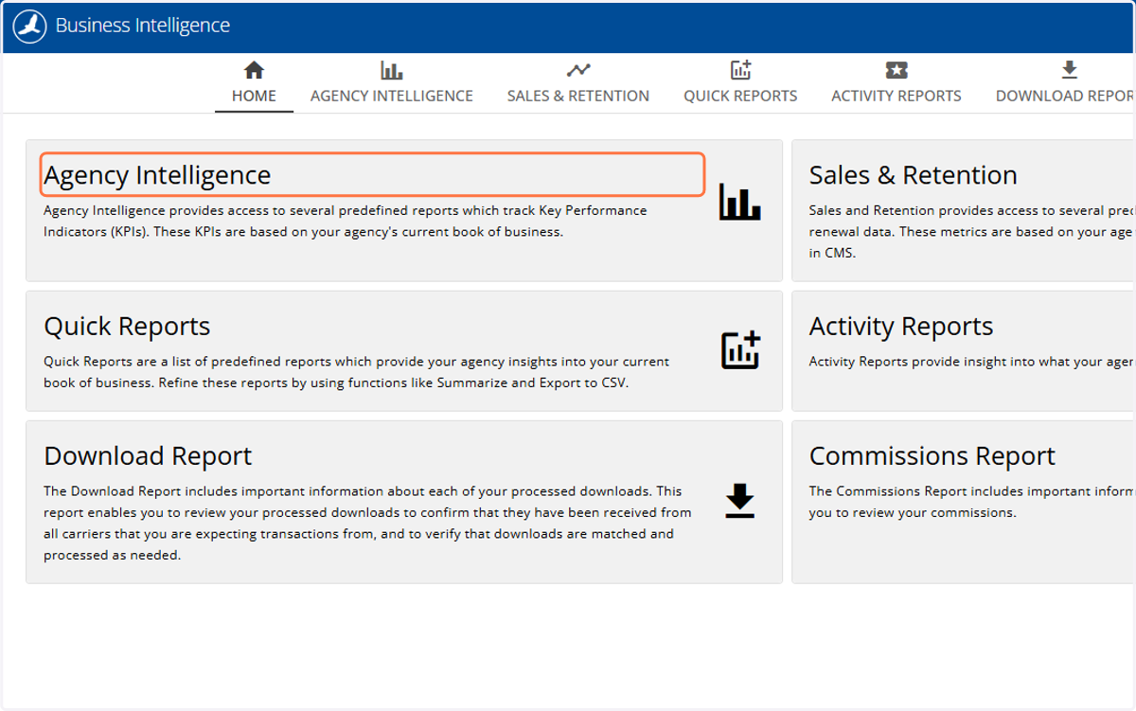This screenshot has width=1136, height=711.
Task: Open the Agency Intelligence card heading
Action: point(157,175)
